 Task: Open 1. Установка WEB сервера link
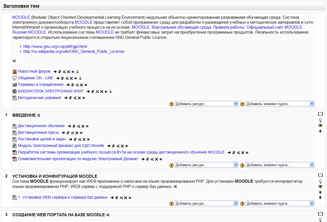(63, 197)
